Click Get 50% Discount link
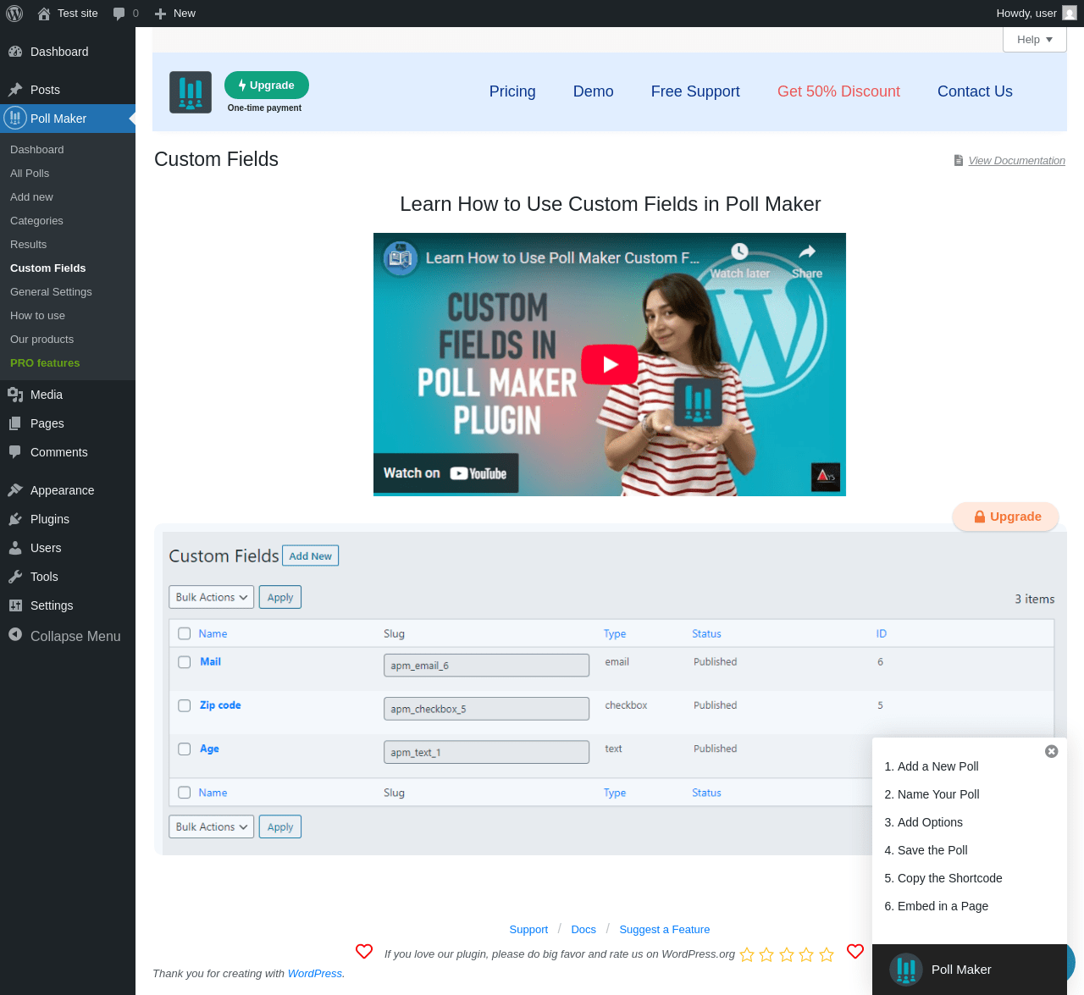The height and width of the screenshot is (995, 1084). [838, 91]
